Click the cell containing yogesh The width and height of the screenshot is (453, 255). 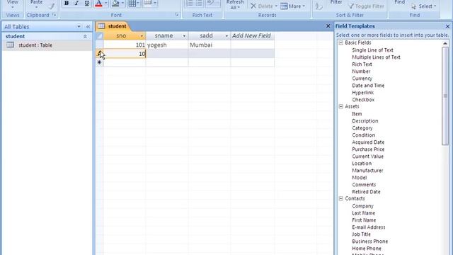pyautogui.click(x=167, y=45)
